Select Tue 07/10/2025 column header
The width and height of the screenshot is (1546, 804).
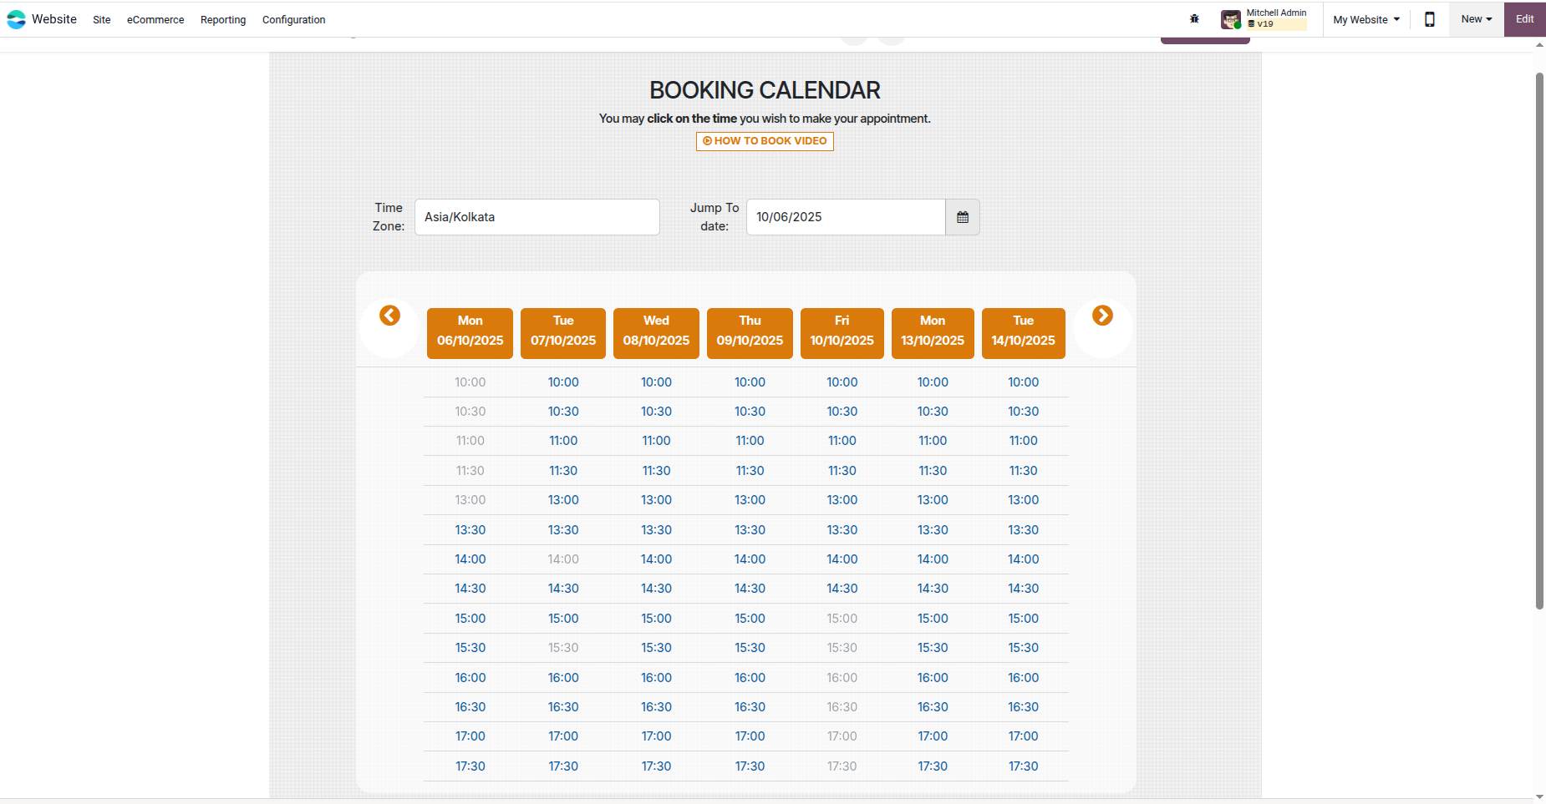point(563,333)
